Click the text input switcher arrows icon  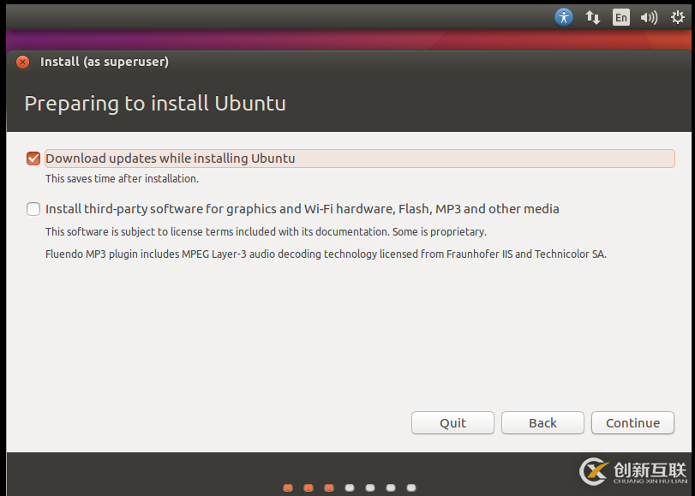pyautogui.click(x=592, y=16)
